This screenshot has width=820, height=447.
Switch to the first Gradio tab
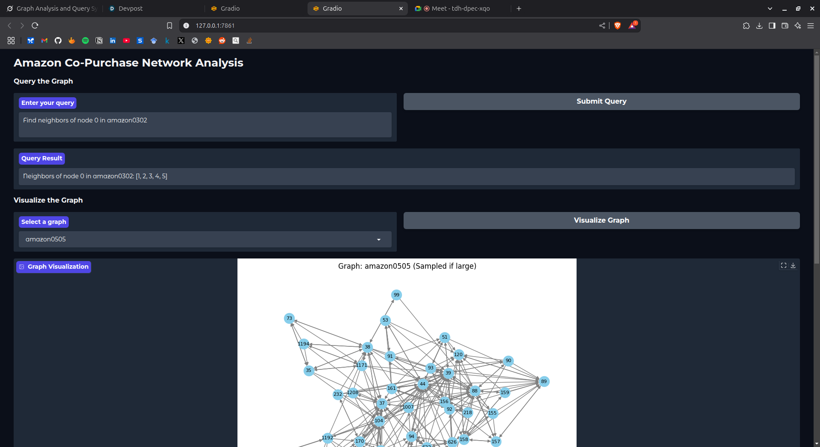coord(255,9)
